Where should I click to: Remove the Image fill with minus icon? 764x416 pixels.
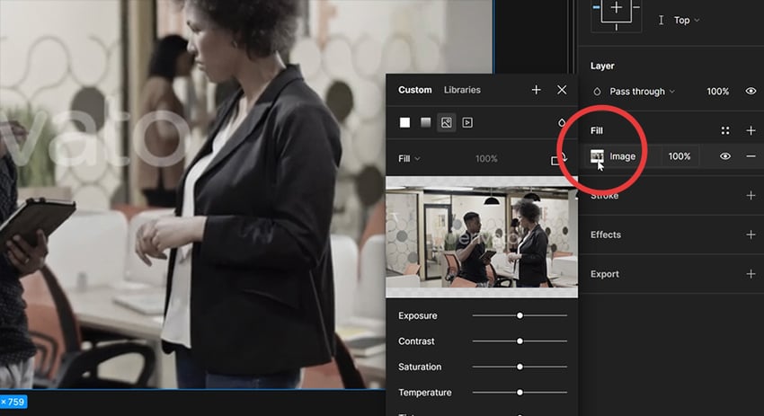(751, 156)
